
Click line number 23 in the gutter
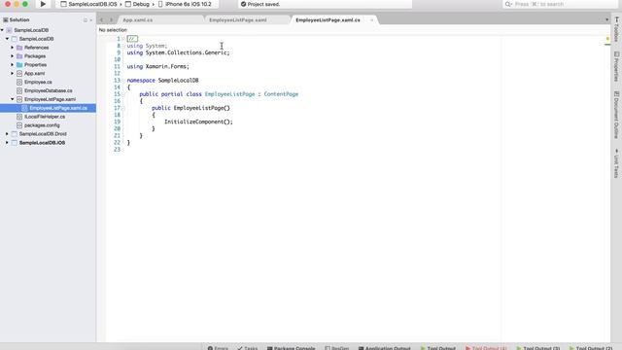point(117,149)
